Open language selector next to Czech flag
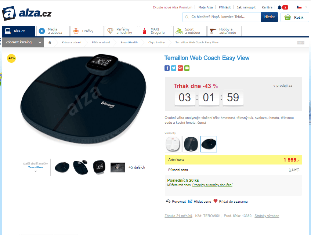The image size is (311, 235). pos(306,7)
